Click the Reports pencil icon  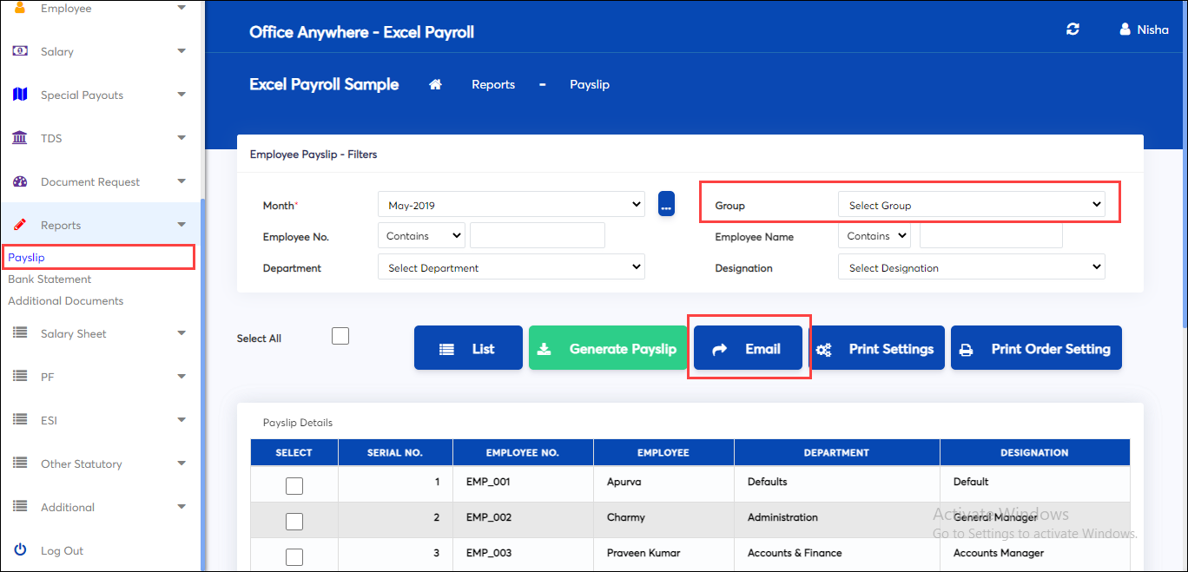tap(20, 225)
